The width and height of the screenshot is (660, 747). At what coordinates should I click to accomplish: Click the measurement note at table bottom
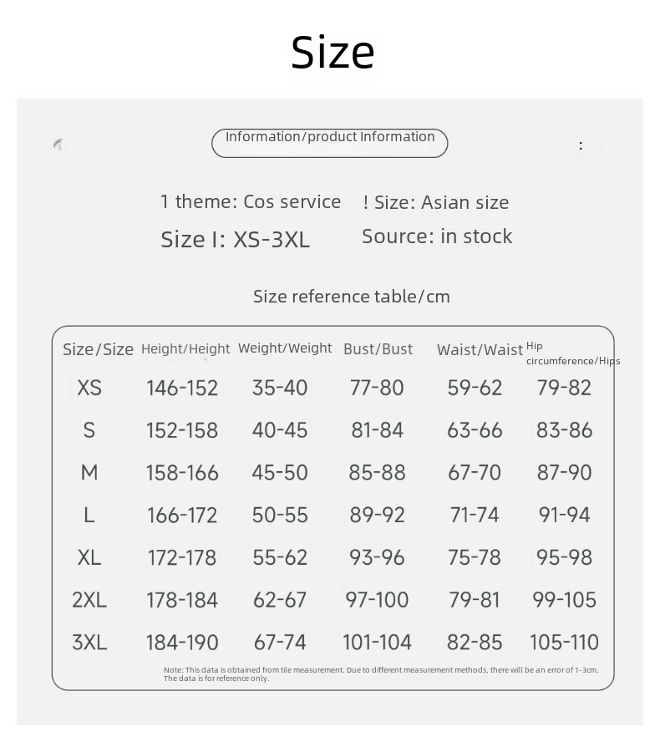pyautogui.click(x=381, y=674)
